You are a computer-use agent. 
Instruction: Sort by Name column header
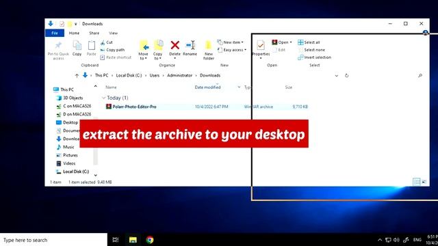pyautogui.click(x=111, y=87)
